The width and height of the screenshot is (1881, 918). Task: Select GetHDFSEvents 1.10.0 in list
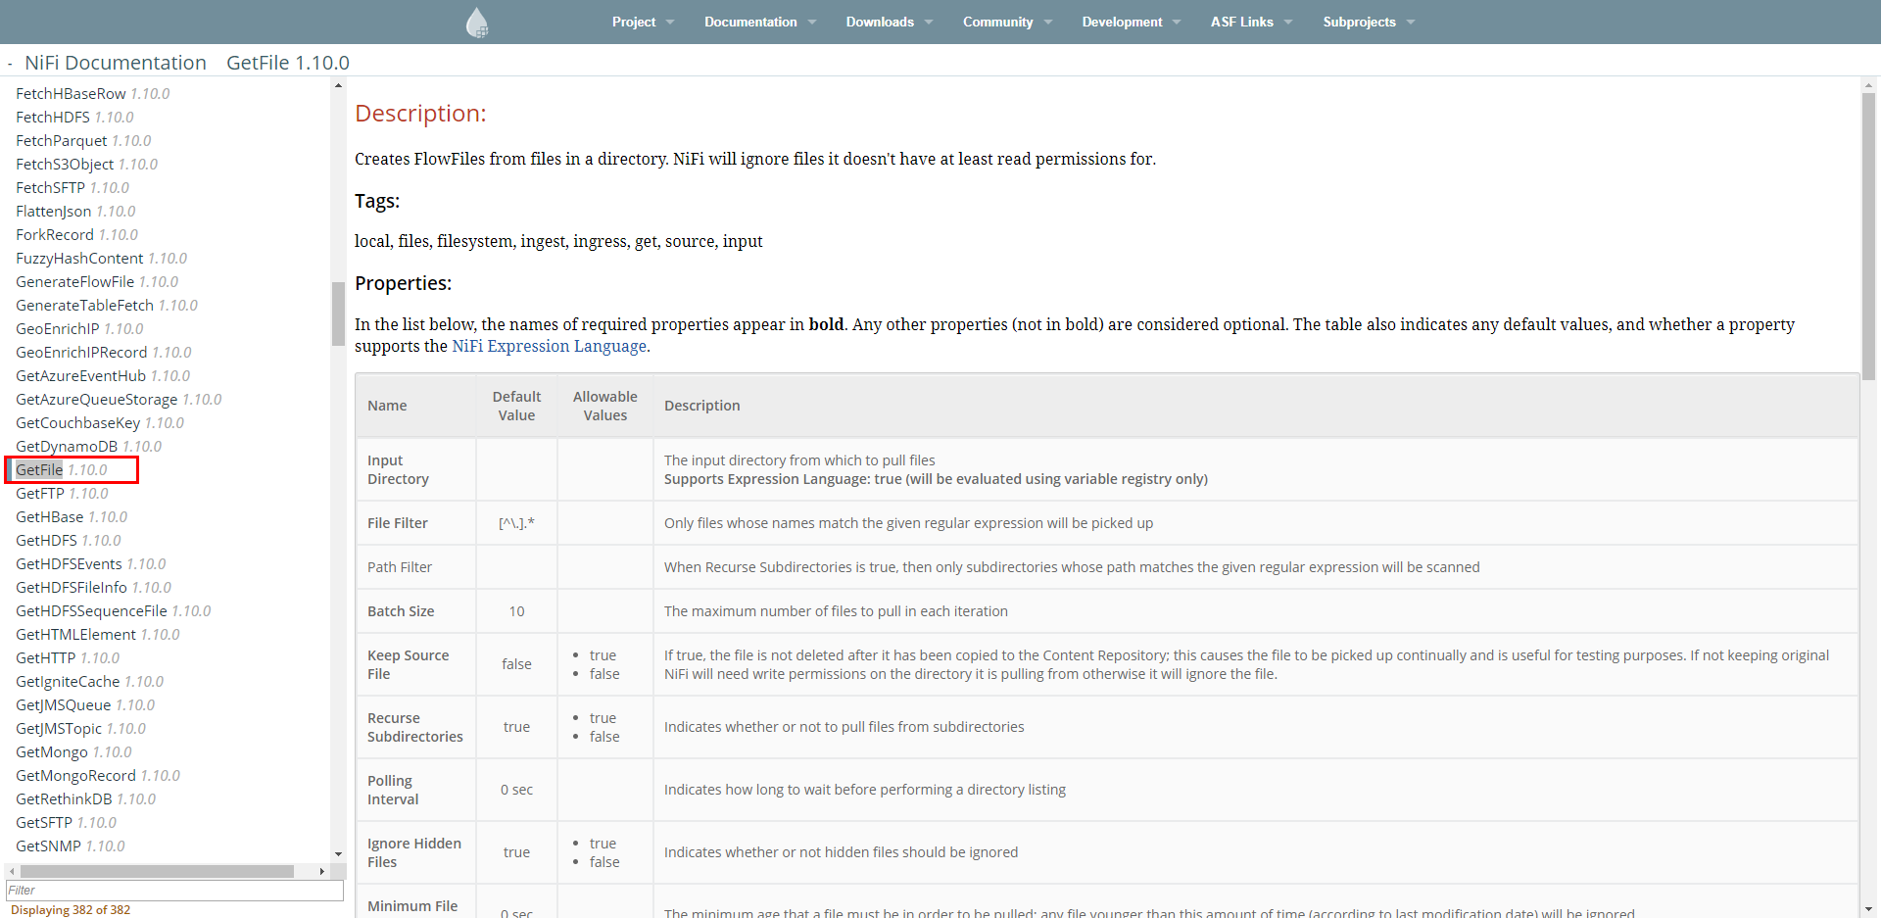click(x=91, y=564)
